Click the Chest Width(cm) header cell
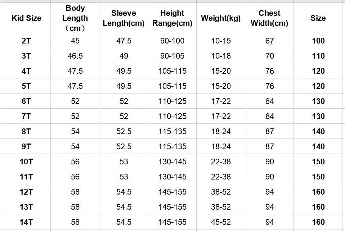This screenshot has height=232, width=345. (269, 18)
